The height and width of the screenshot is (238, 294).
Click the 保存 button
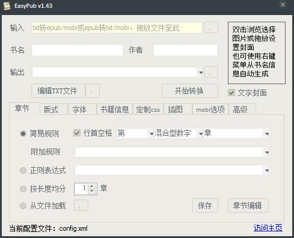coord(205,206)
